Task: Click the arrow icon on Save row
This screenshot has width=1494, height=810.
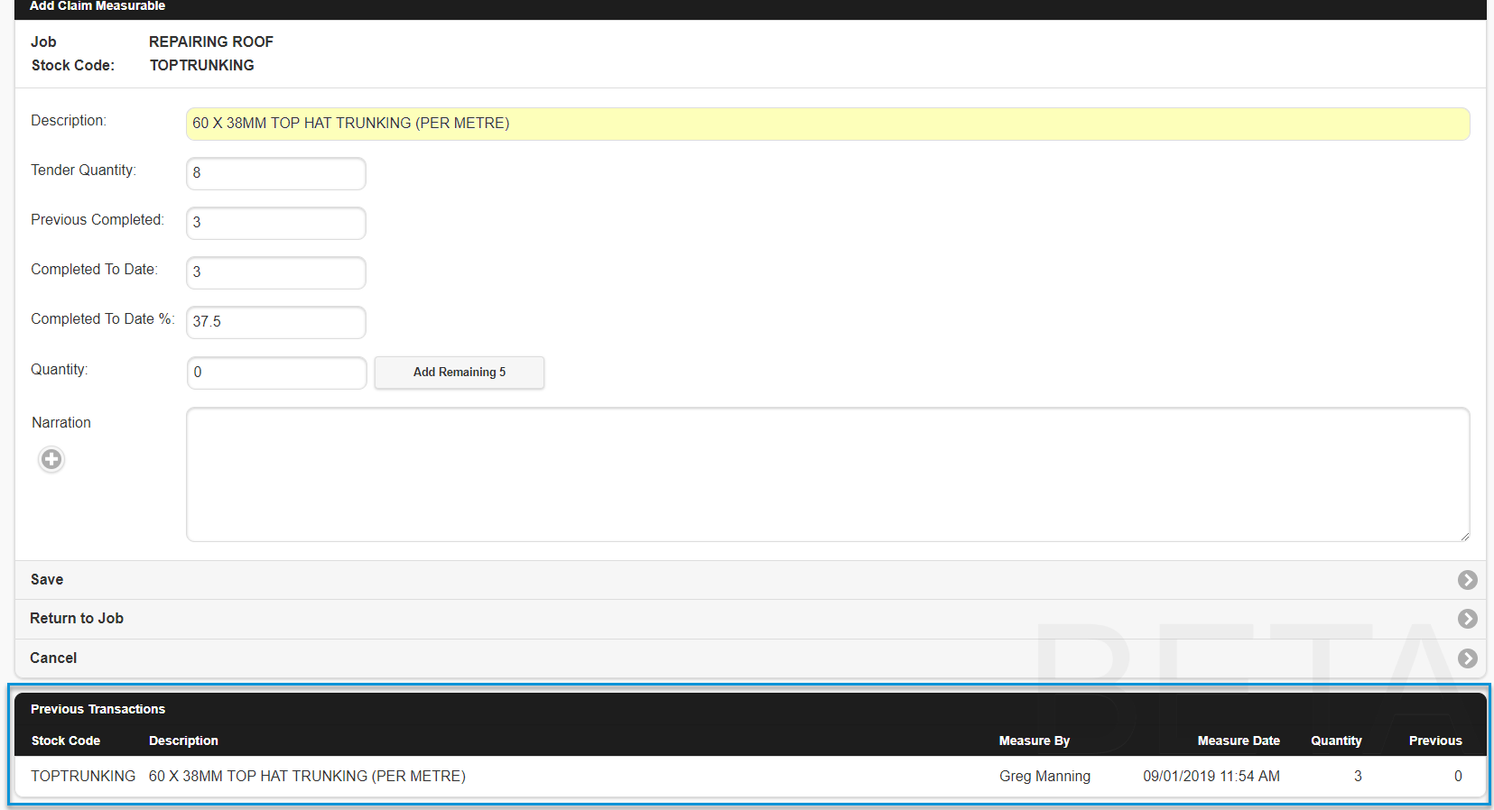Action: click(x=1467, y=580)
